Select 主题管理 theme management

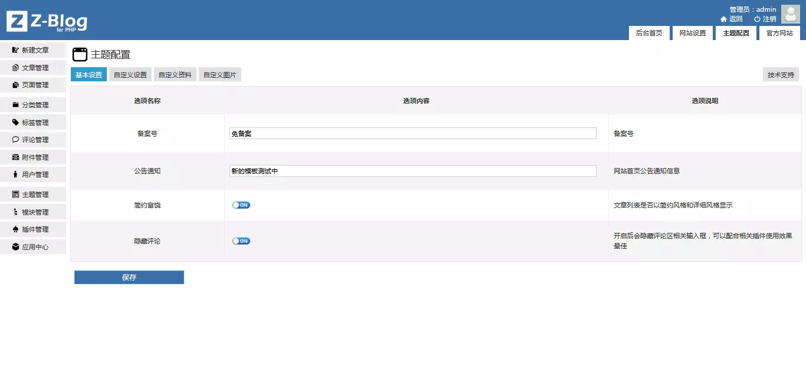point(32,193)
